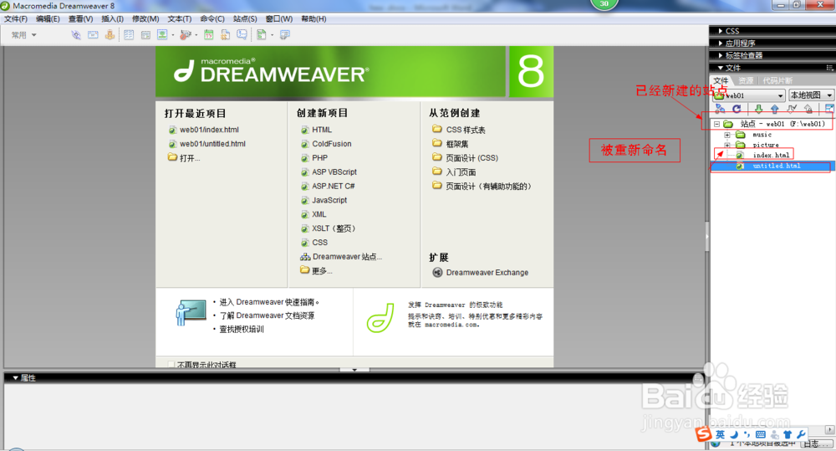Click the Date insert icon
Viewport: 836px width, 451px height.
pos(208,34)
